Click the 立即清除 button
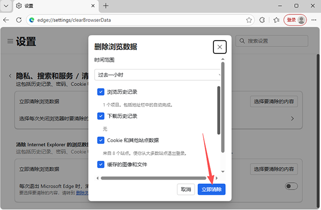The width and height of the screenshot is (321, 210). point(211,189)
